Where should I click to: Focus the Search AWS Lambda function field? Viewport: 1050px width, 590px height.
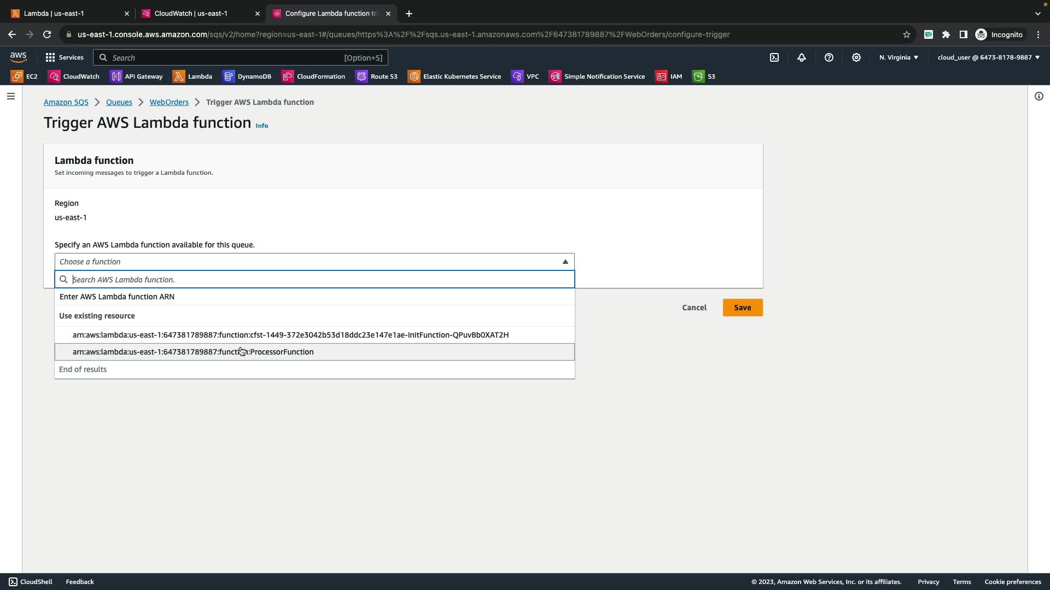(x=320, y=280)
